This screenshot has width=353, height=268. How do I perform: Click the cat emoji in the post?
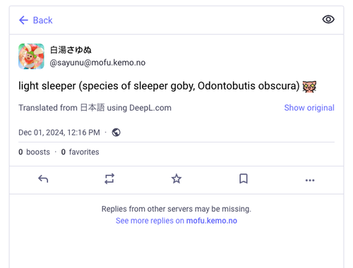pyautogui.click(x=309, y=86)
